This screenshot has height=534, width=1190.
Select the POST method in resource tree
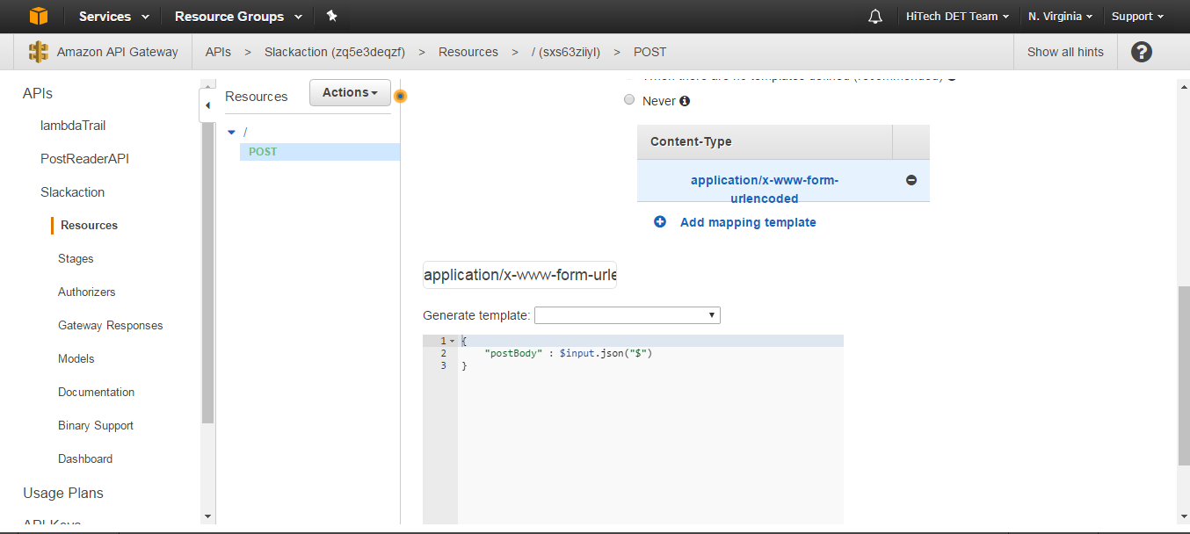pos(263,152)
